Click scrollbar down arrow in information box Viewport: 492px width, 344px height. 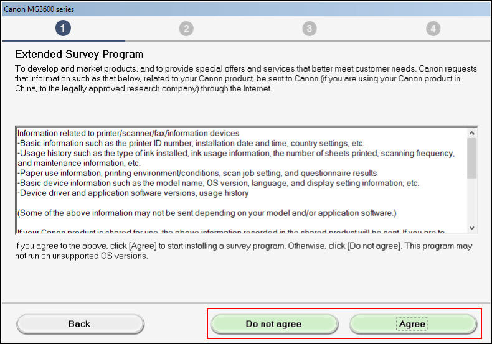(x=471, y=228)
